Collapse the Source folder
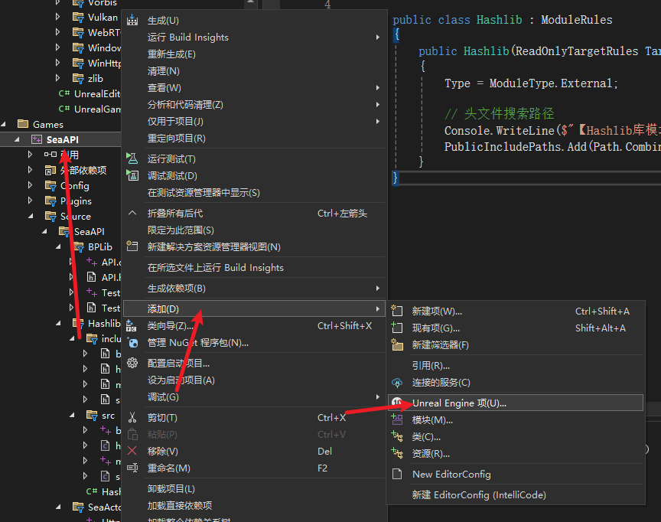661x522 pixels. tap(31, 217)
